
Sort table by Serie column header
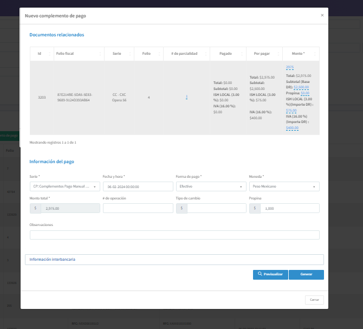pyautogui.click(x=119, y=54)
